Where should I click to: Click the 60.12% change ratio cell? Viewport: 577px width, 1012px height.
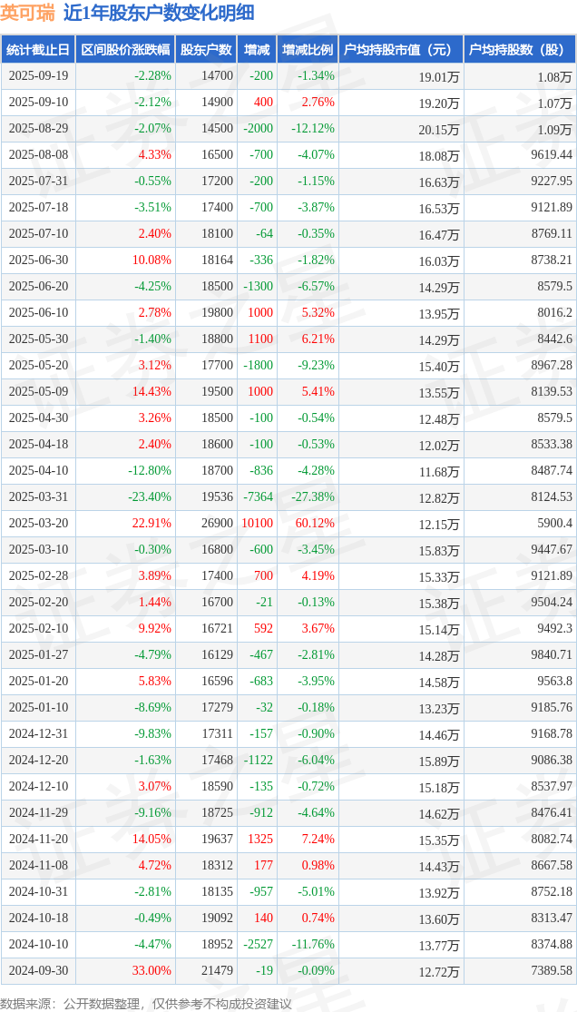(315, 524)
